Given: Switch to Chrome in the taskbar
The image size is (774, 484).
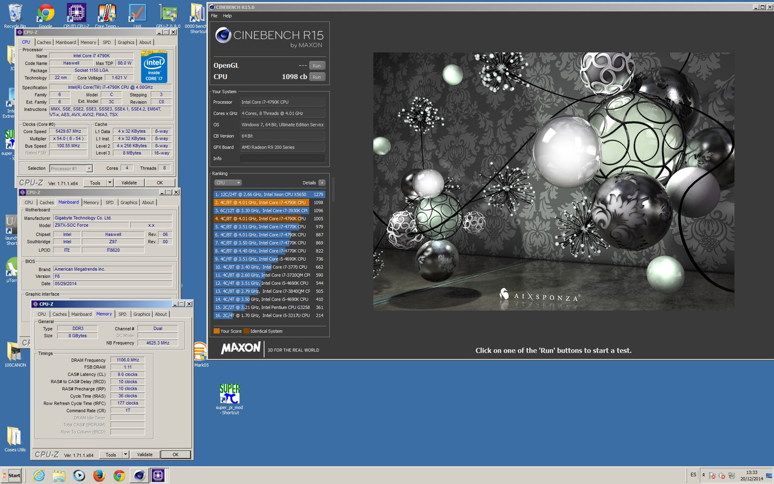Looking at the screenshot, I should (x=119, y=476).
